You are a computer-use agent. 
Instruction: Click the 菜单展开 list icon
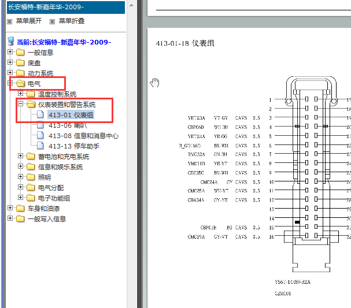click(x=10, y=22)
